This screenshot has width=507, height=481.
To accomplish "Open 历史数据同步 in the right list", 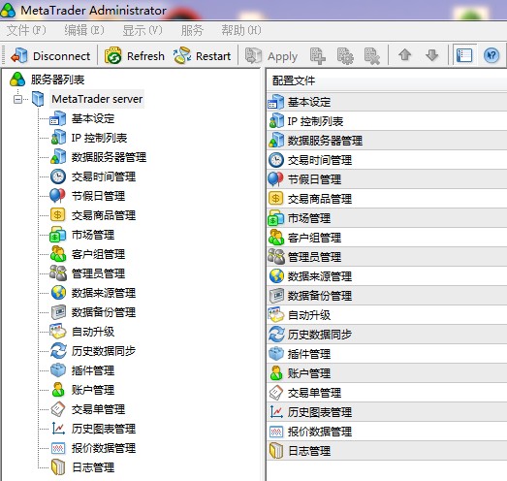I will [387, 335].
